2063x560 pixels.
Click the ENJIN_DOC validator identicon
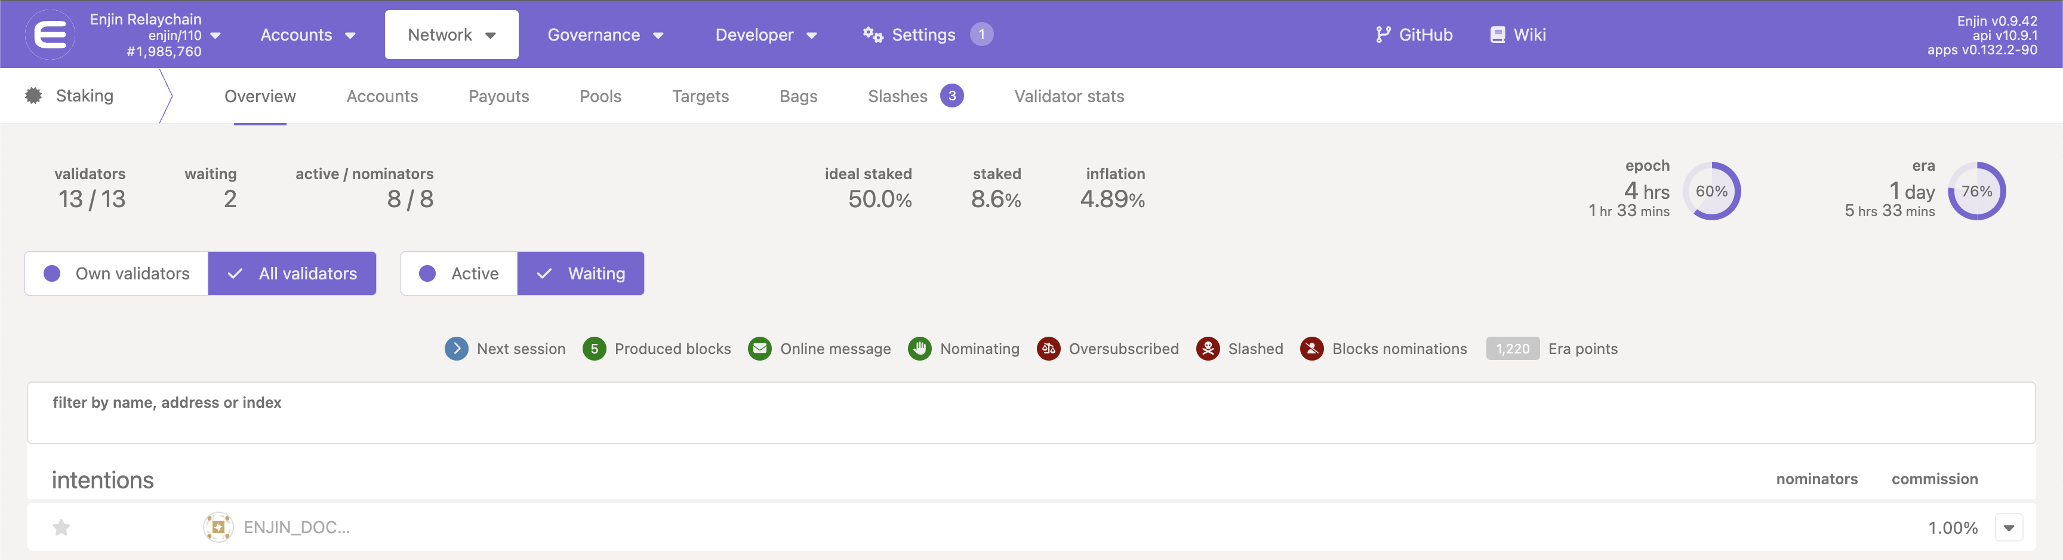[218, 527]
